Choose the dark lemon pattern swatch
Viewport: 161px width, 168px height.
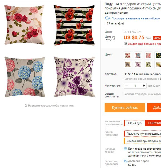[158, 56]
